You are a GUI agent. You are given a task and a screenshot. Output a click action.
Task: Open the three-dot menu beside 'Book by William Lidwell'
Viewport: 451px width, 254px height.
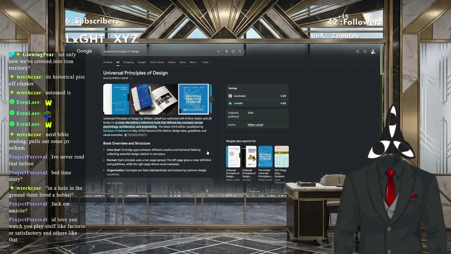131,78
